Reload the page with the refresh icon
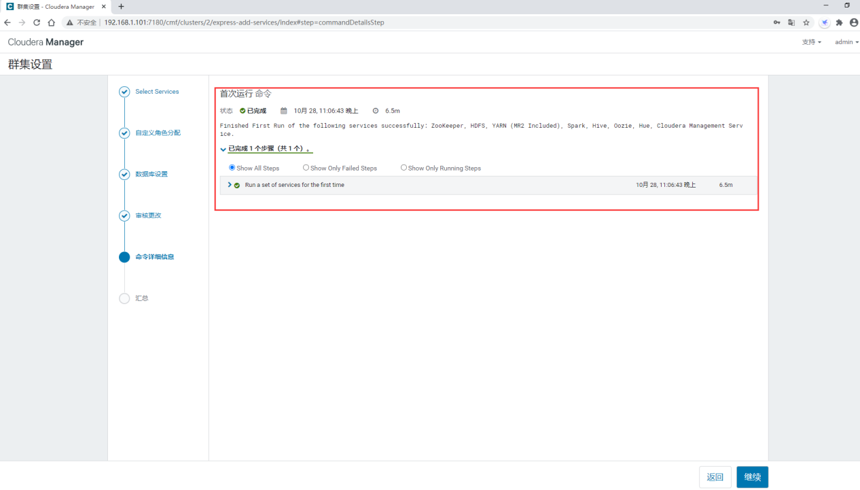 click(37, 22)
